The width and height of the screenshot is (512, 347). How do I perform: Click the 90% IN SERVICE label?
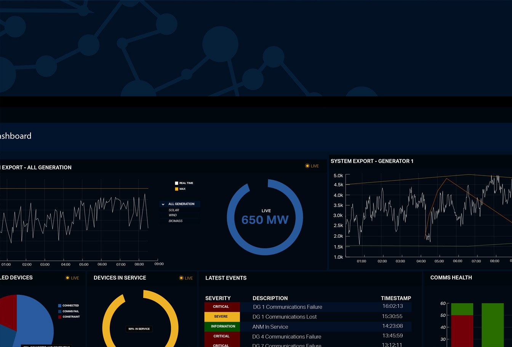(x=139, y=329)
